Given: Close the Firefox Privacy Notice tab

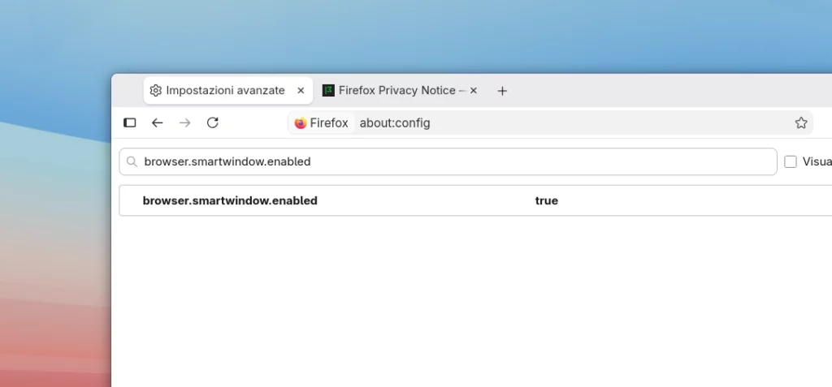Looking at the screenshot, I should (x=474, y=91).
